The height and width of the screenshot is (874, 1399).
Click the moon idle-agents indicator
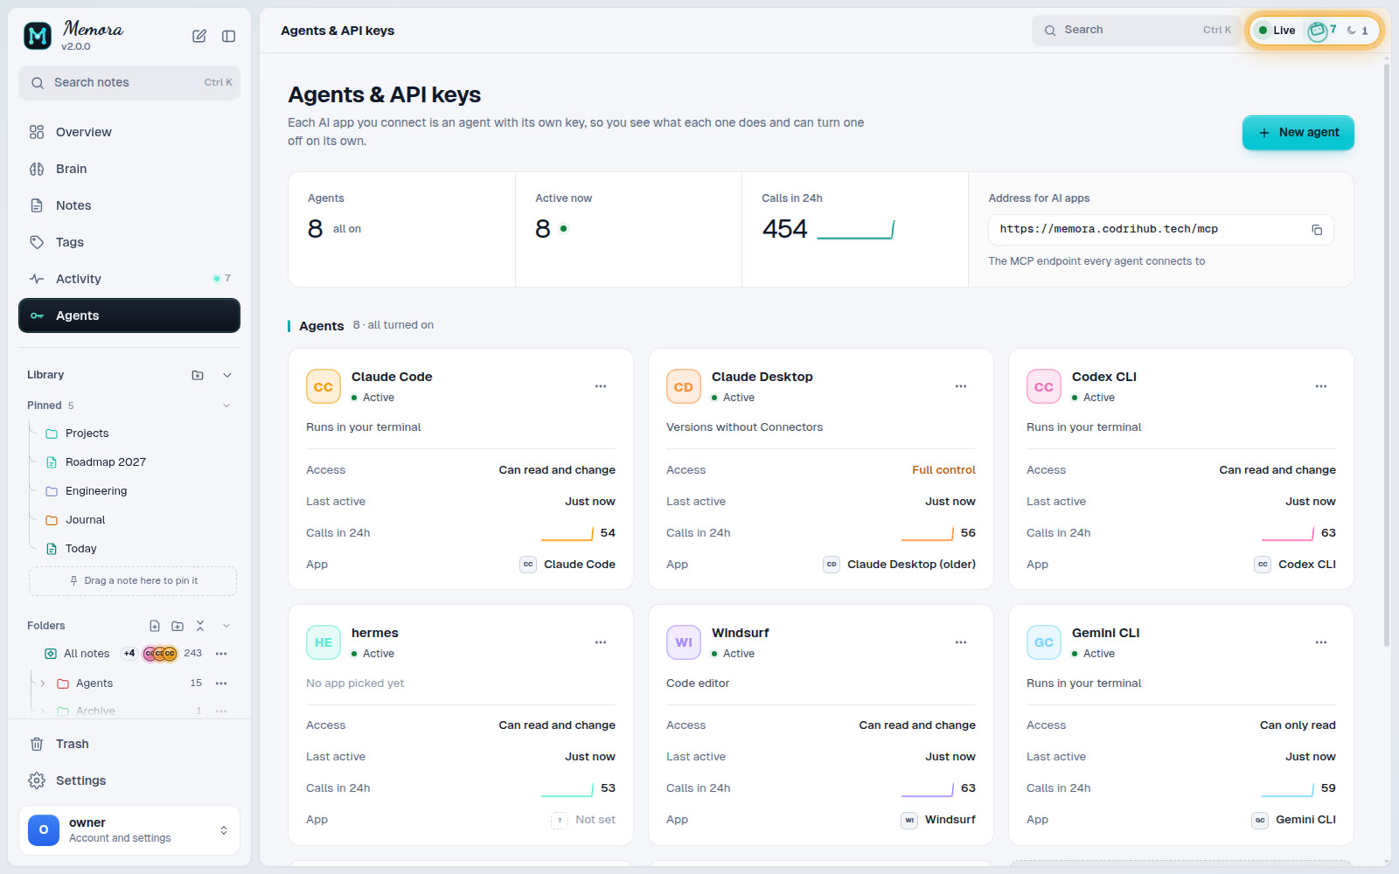(x=1352, y=31)
